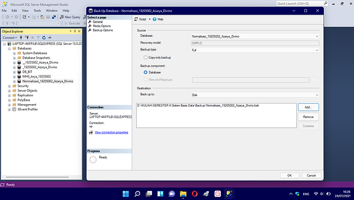Select the PolyBase folder

click(24, 100)
